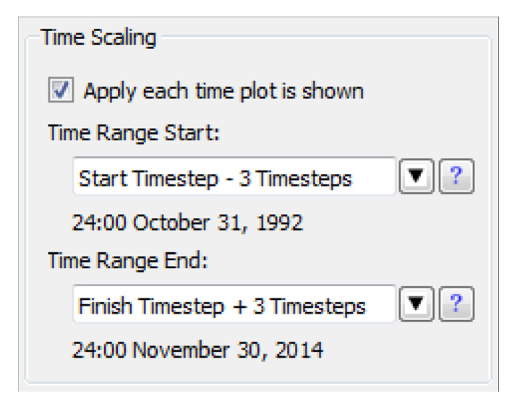Select the '24:00 October 31, 1992' date text
Screen dimensions: 522x409
tap(187, 222)
